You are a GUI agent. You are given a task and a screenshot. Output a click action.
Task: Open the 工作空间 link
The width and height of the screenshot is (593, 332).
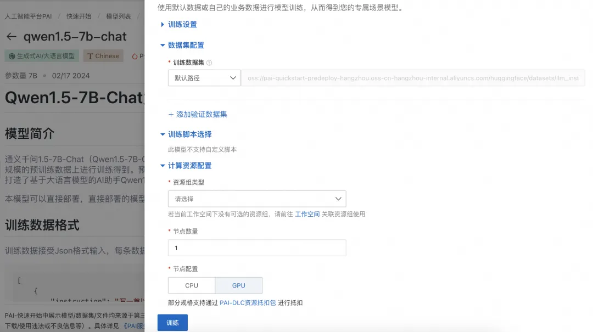click(x=307, y=214)
